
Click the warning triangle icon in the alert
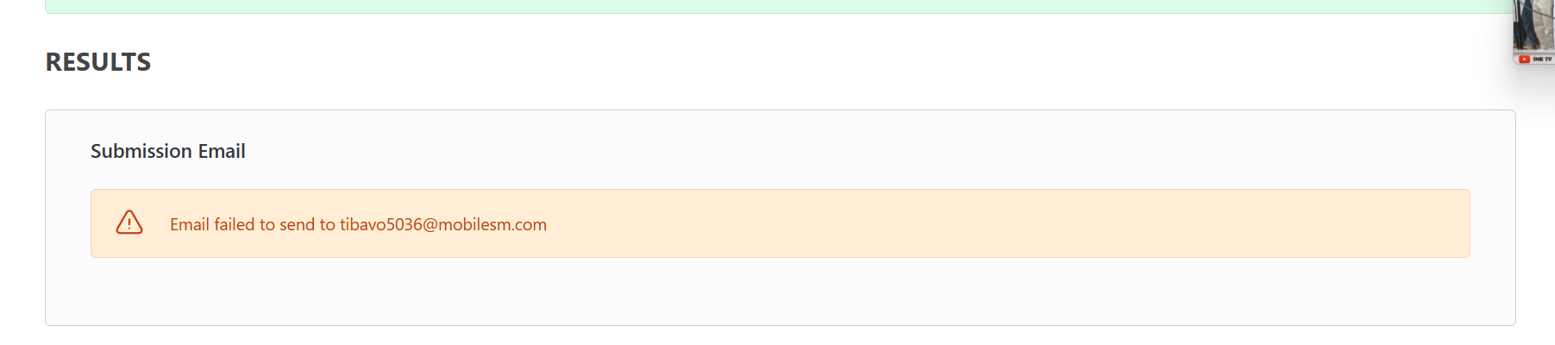[x=129, y=223]
